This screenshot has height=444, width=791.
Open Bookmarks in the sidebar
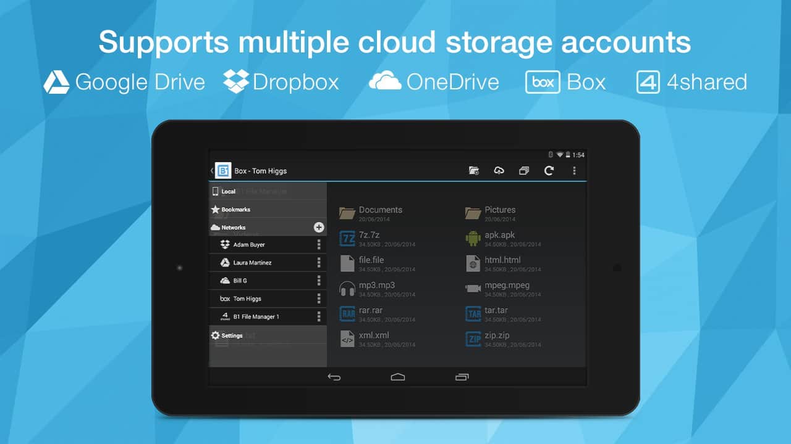(235, 210)
